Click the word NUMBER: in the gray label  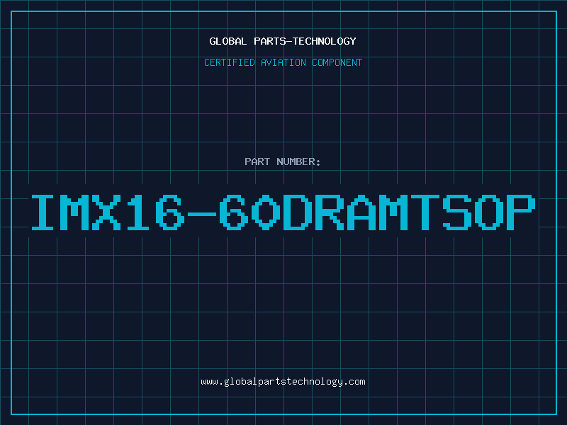[x=298, y=161]
